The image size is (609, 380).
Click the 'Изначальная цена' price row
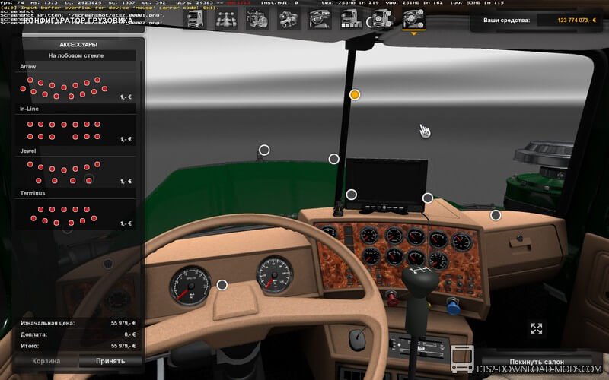(78, 323)
